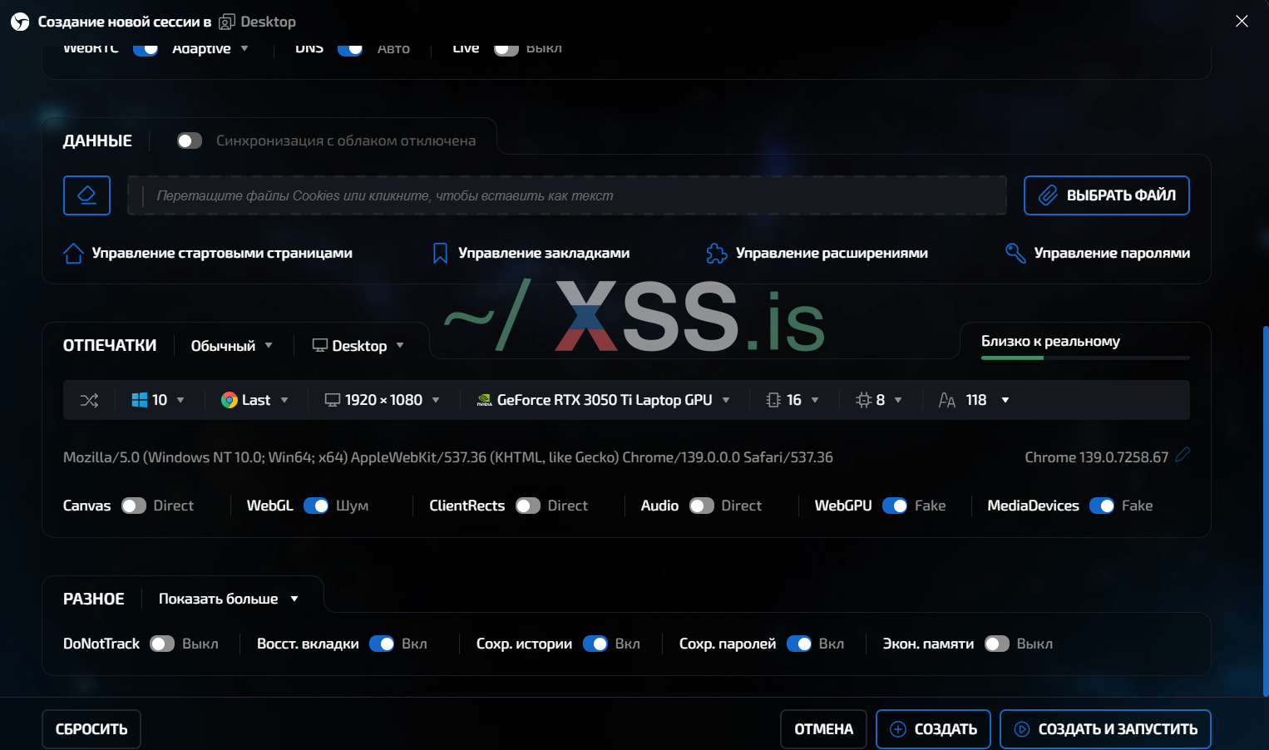Toggle the Сохр. паролей switch
The width and height of the screenshot is (1269, 750).
pos(799,644)
